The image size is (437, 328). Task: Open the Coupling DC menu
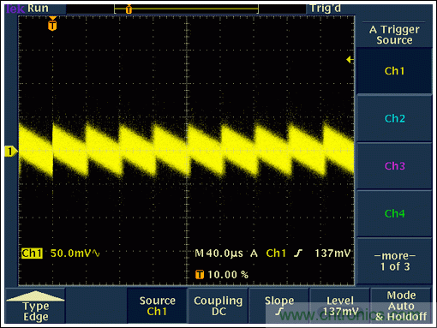[x=218, y=306]
